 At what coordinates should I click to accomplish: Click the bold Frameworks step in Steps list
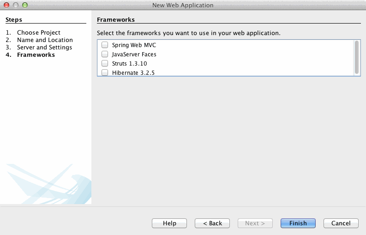[x=36, y=55]
